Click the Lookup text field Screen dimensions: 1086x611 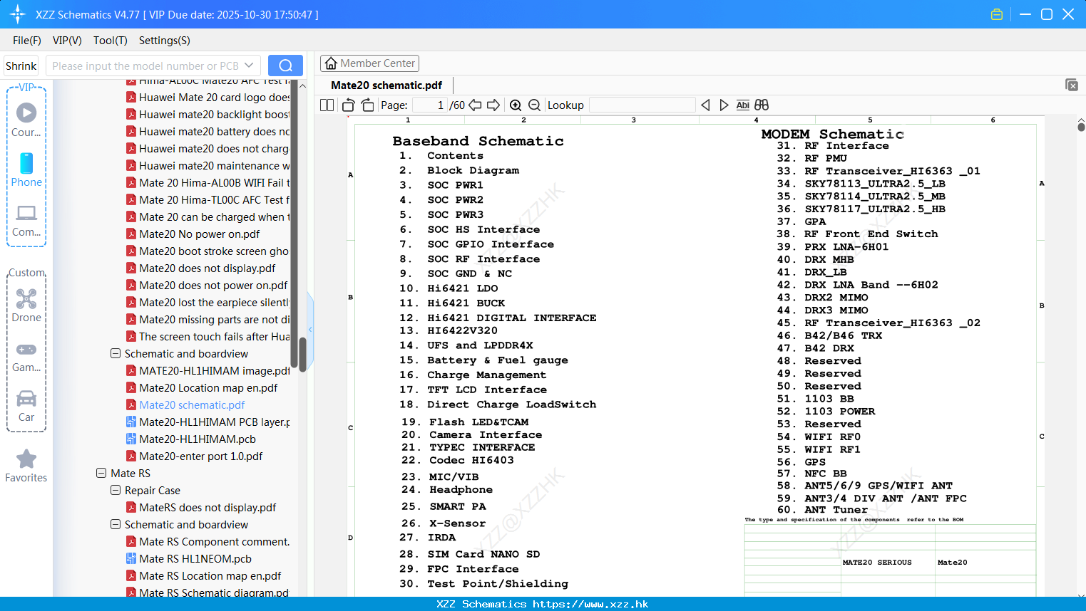tap(642, 105)
